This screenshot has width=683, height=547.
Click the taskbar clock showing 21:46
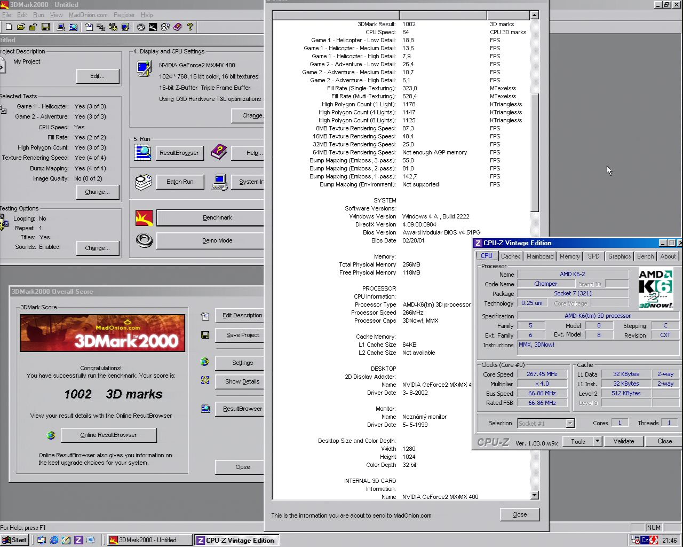669,540
